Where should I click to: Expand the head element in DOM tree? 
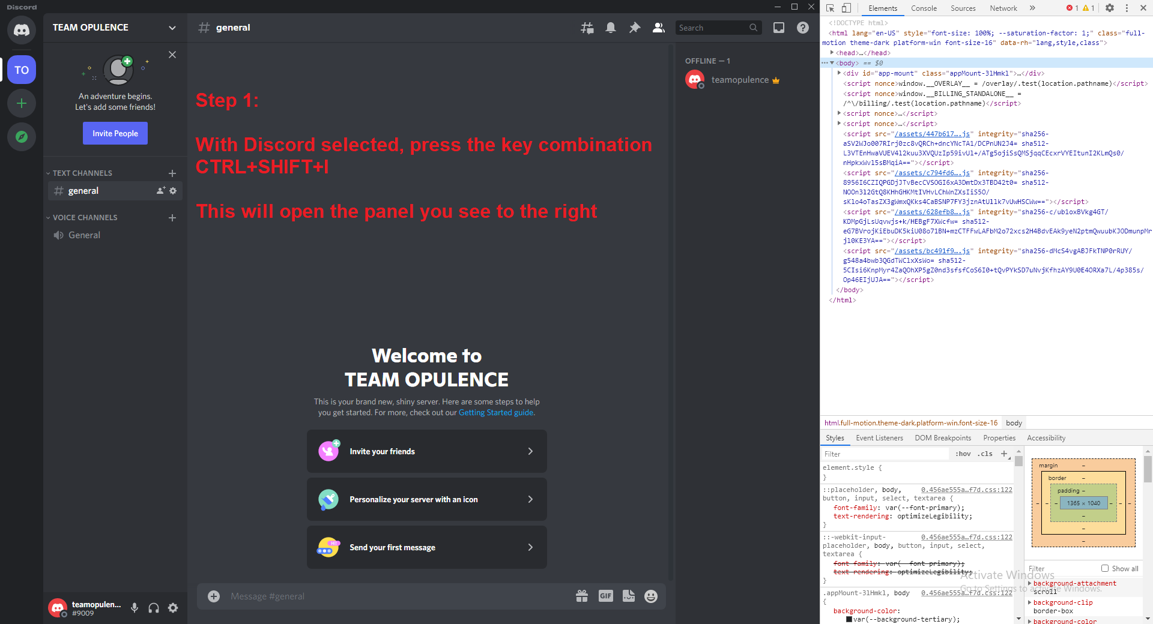(832, 53)
